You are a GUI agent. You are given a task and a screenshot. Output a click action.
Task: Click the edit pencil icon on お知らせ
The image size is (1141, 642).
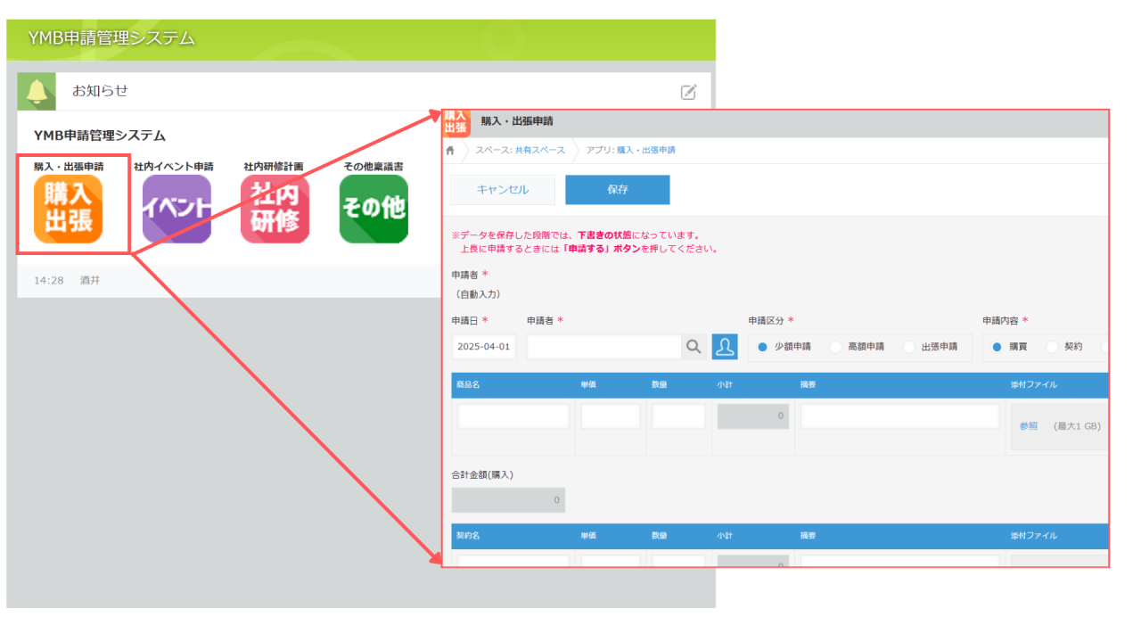tap(686, 92)
